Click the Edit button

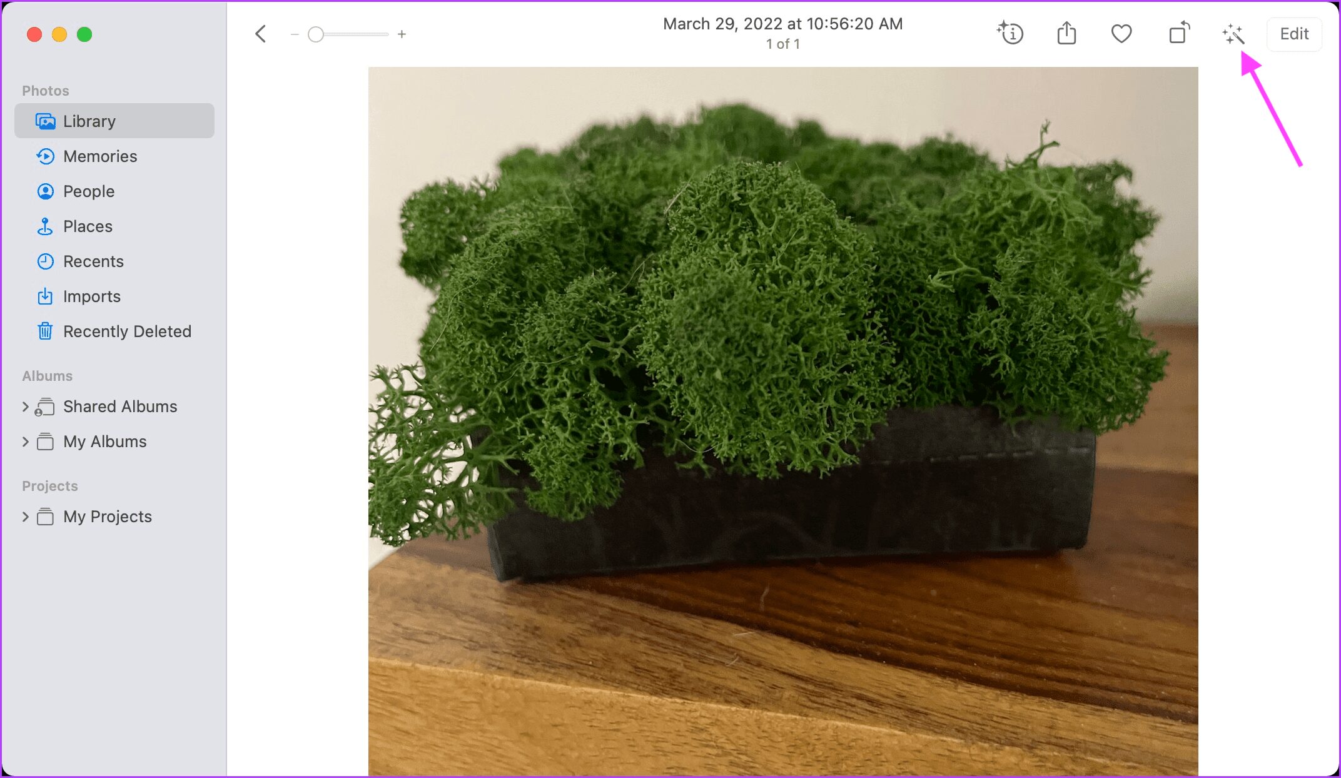pyautogui.click(x=1293, y=34)
